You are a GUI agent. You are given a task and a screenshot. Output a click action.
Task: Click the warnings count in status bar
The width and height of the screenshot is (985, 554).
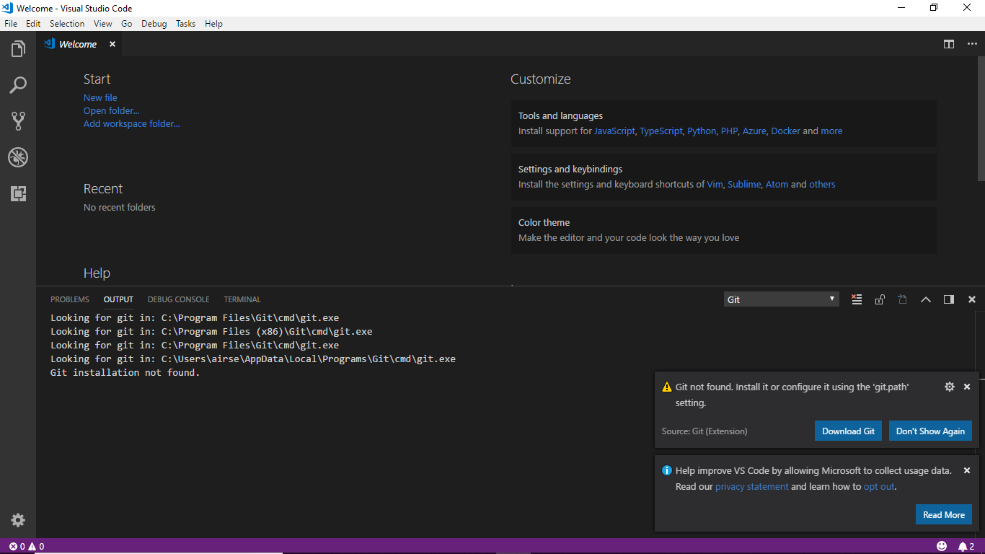point(37,546)
